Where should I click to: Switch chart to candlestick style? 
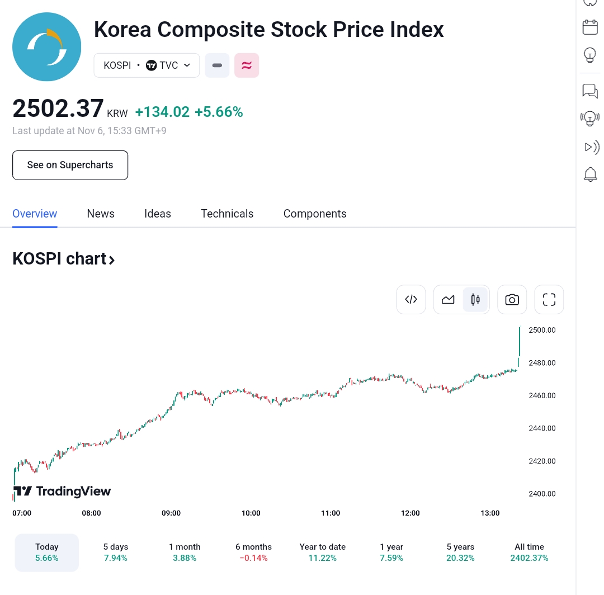pos(475,300)
